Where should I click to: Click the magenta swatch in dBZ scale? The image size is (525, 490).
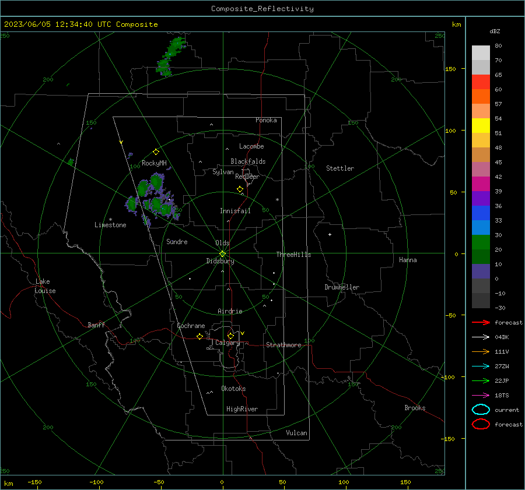[x=481, y=184]
